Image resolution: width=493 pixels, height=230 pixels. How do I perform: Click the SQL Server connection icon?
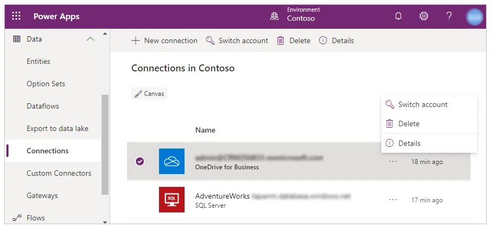(172, 200)
